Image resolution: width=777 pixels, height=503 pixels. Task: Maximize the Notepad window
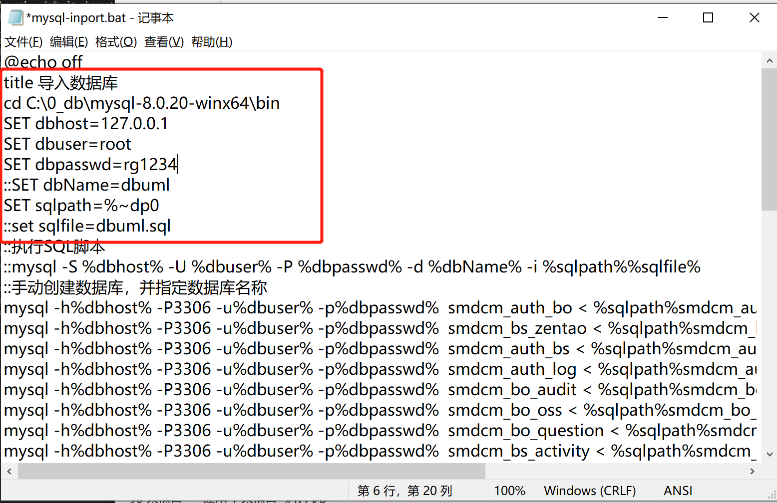tap(708, 17)
